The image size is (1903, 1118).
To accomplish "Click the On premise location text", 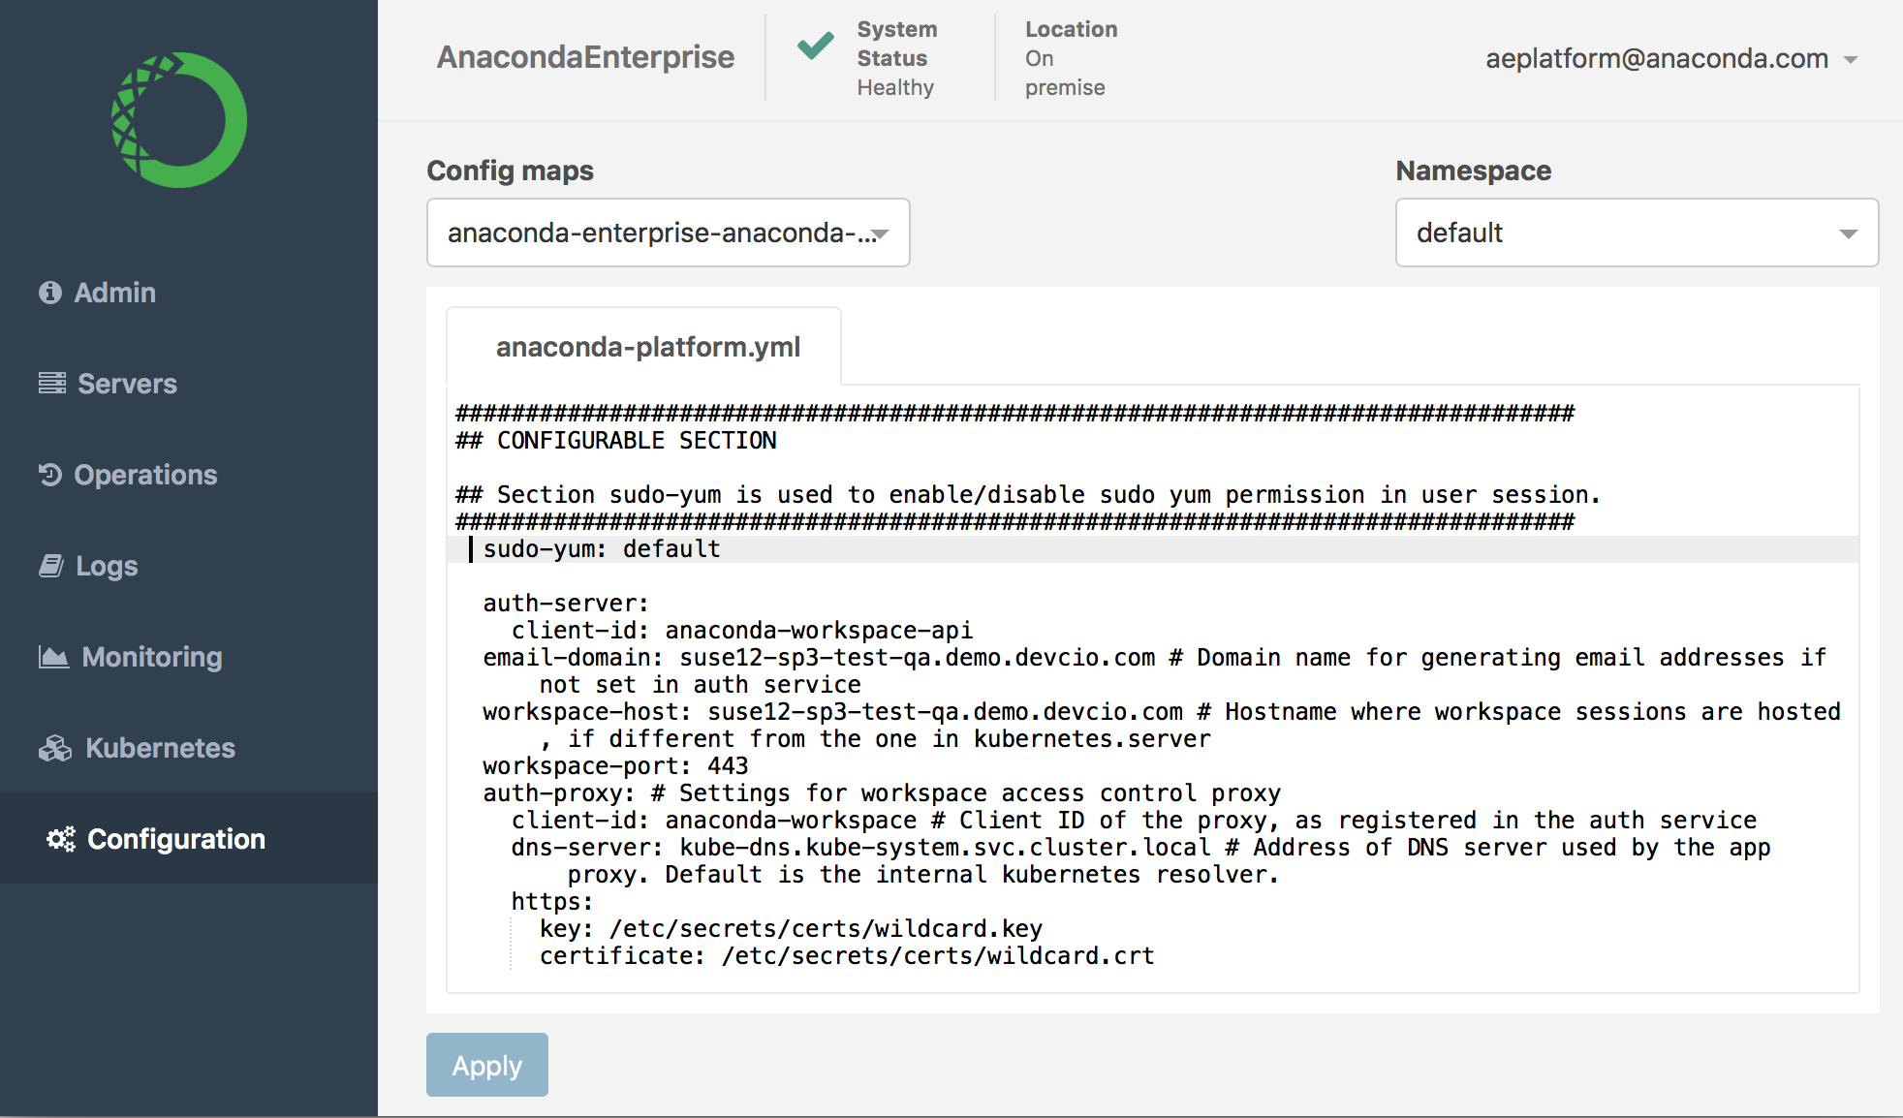I will (x=1065, y=73).
